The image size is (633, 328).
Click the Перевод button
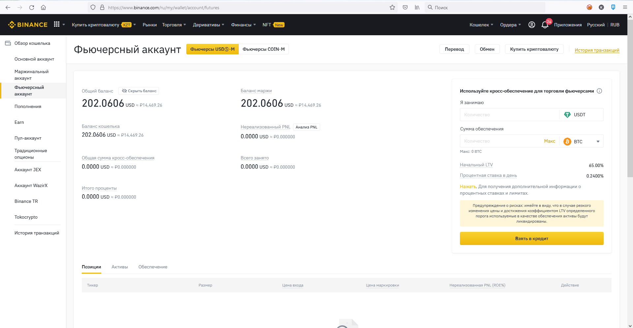click(454, 49)
